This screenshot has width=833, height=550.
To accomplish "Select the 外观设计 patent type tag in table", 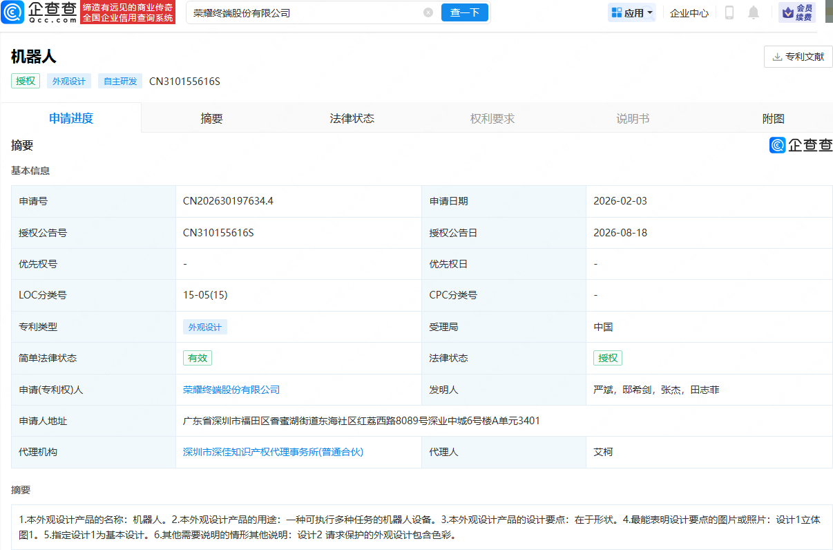I will (x=205, y=327).
